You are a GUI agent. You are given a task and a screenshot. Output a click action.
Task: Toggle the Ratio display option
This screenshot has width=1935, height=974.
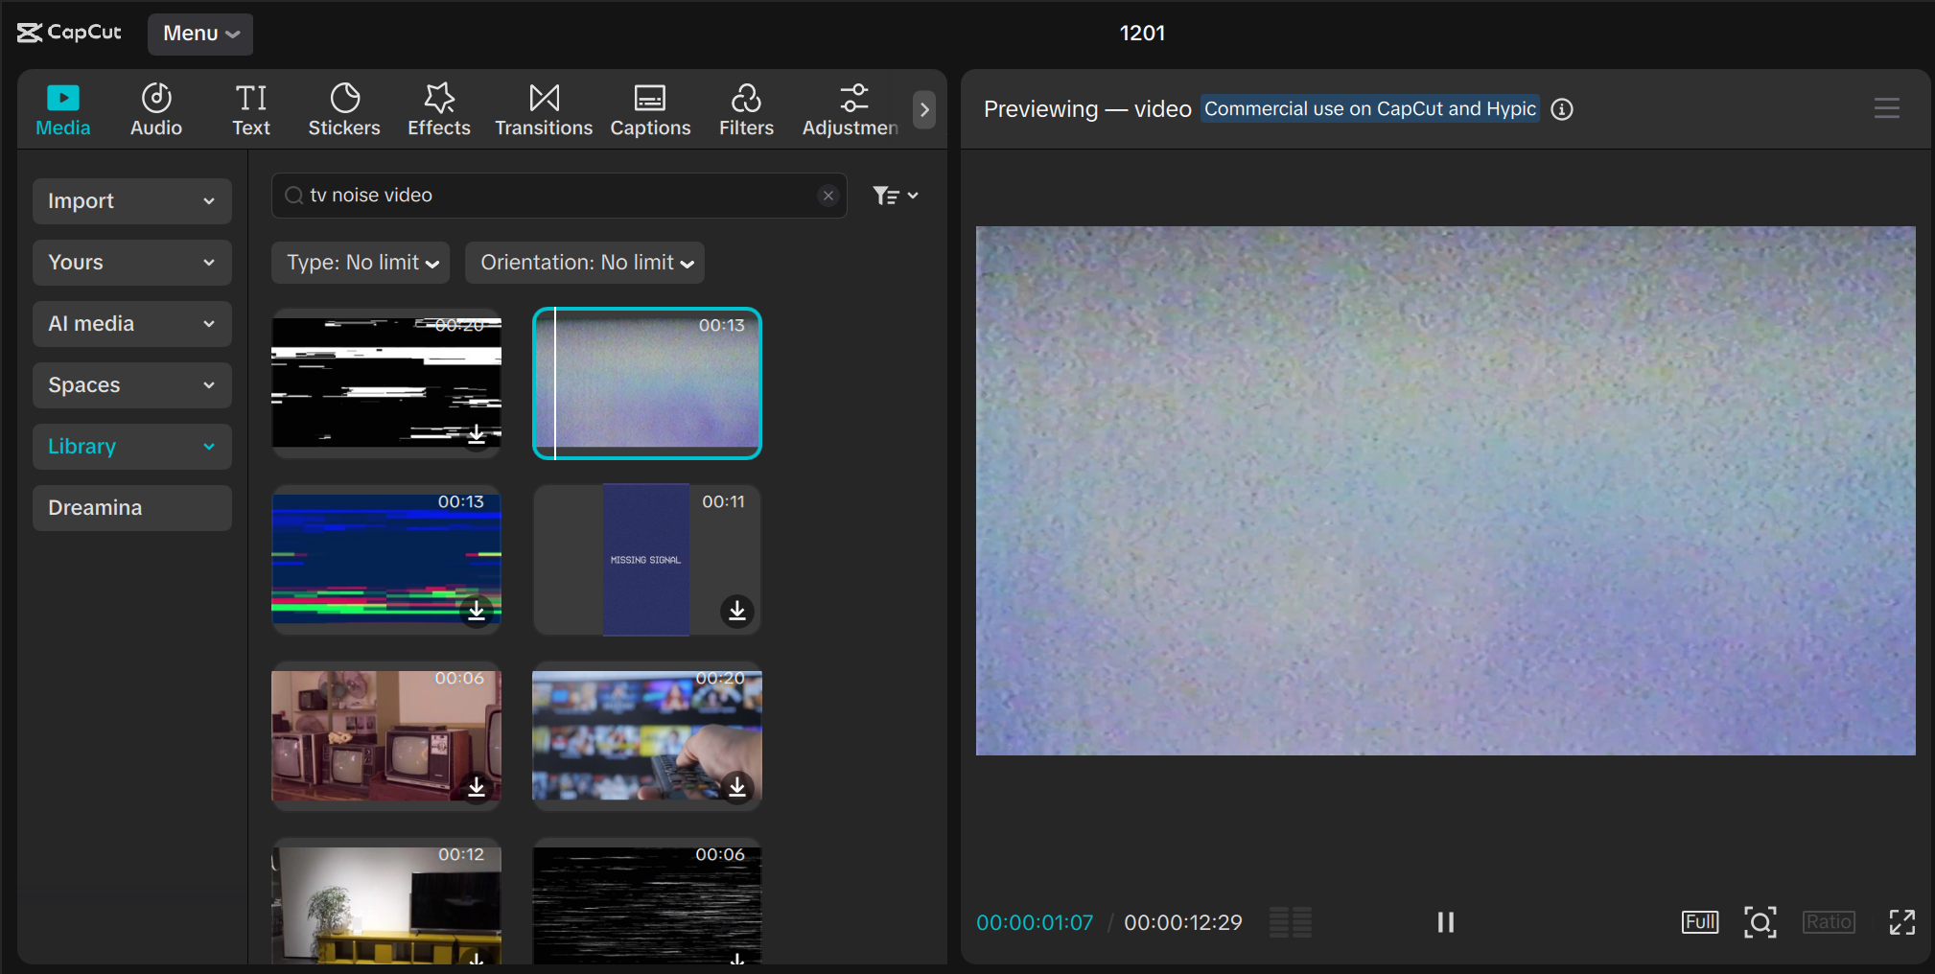coord(1827,921)
